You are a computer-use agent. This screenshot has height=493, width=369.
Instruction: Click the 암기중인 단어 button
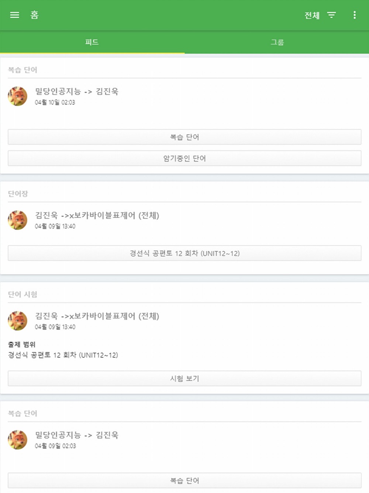[x=184, y=158]
